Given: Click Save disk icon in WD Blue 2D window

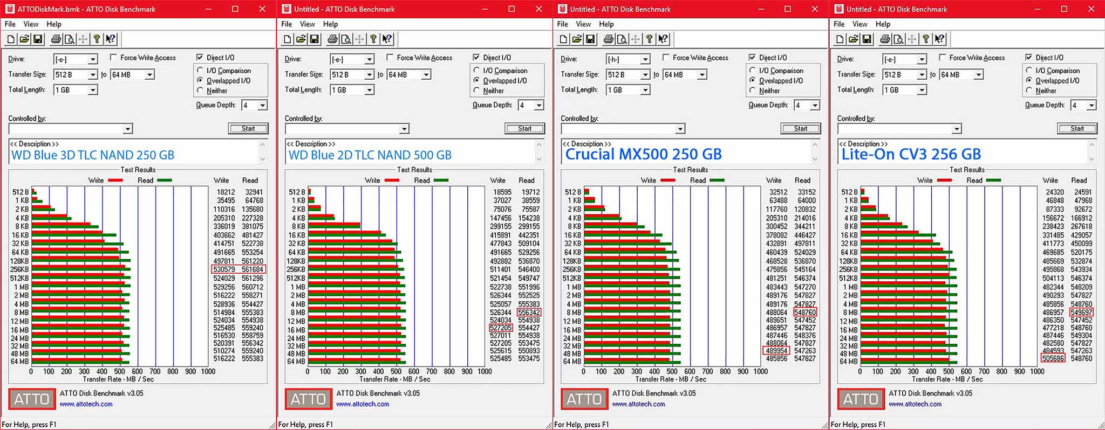Looking at the screenshot, I should (315, 39).
